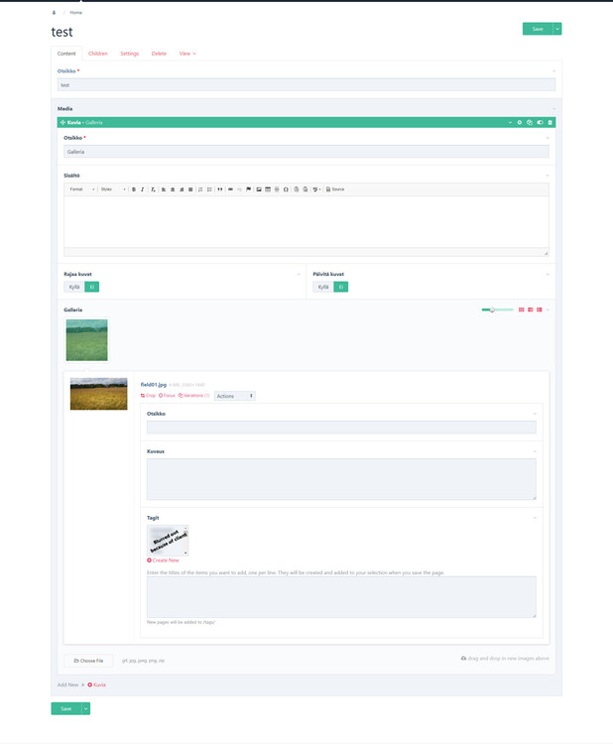
Task: Toggle the Kuvia item published switch
Action: tap(540, 122)
